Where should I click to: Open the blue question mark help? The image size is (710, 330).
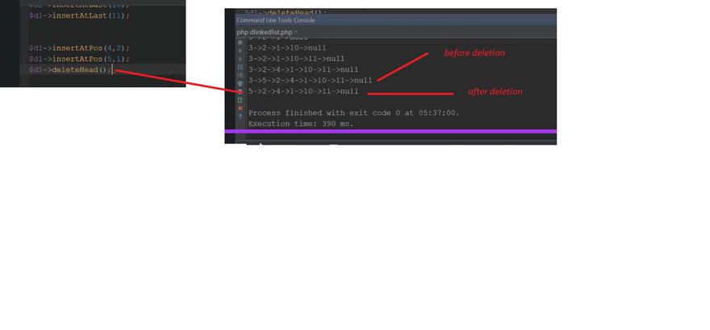(240, 117)
